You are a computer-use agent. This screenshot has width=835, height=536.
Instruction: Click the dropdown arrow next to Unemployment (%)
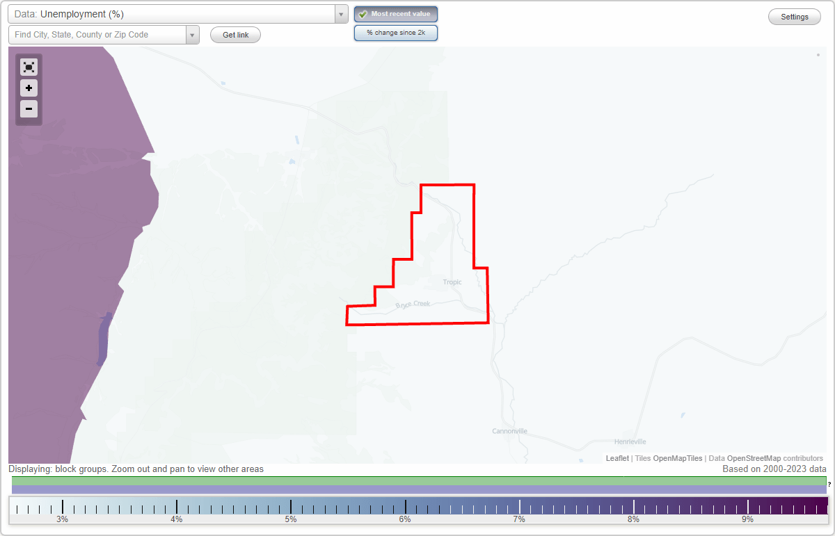[340, 14]
